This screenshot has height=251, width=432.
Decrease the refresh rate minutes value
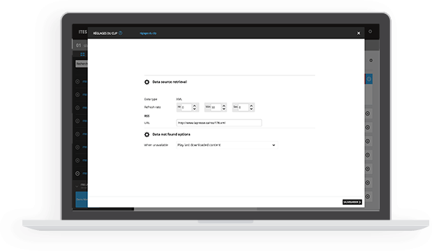(224, 109)
